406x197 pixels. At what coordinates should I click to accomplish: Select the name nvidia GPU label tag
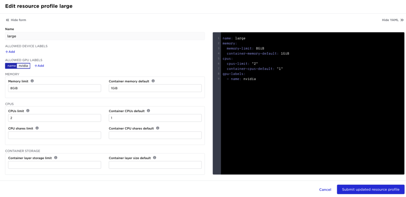17,66
